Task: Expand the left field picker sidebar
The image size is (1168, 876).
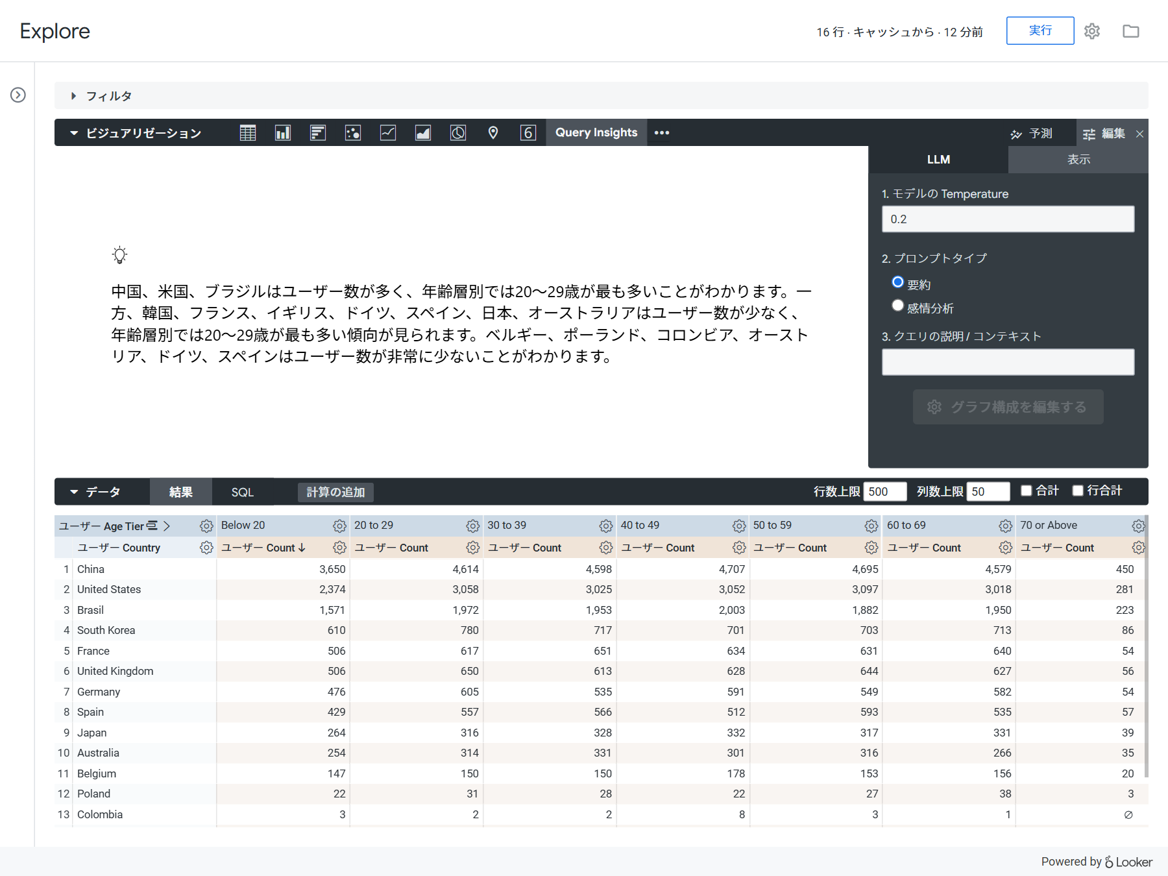Action: (18, 95)
